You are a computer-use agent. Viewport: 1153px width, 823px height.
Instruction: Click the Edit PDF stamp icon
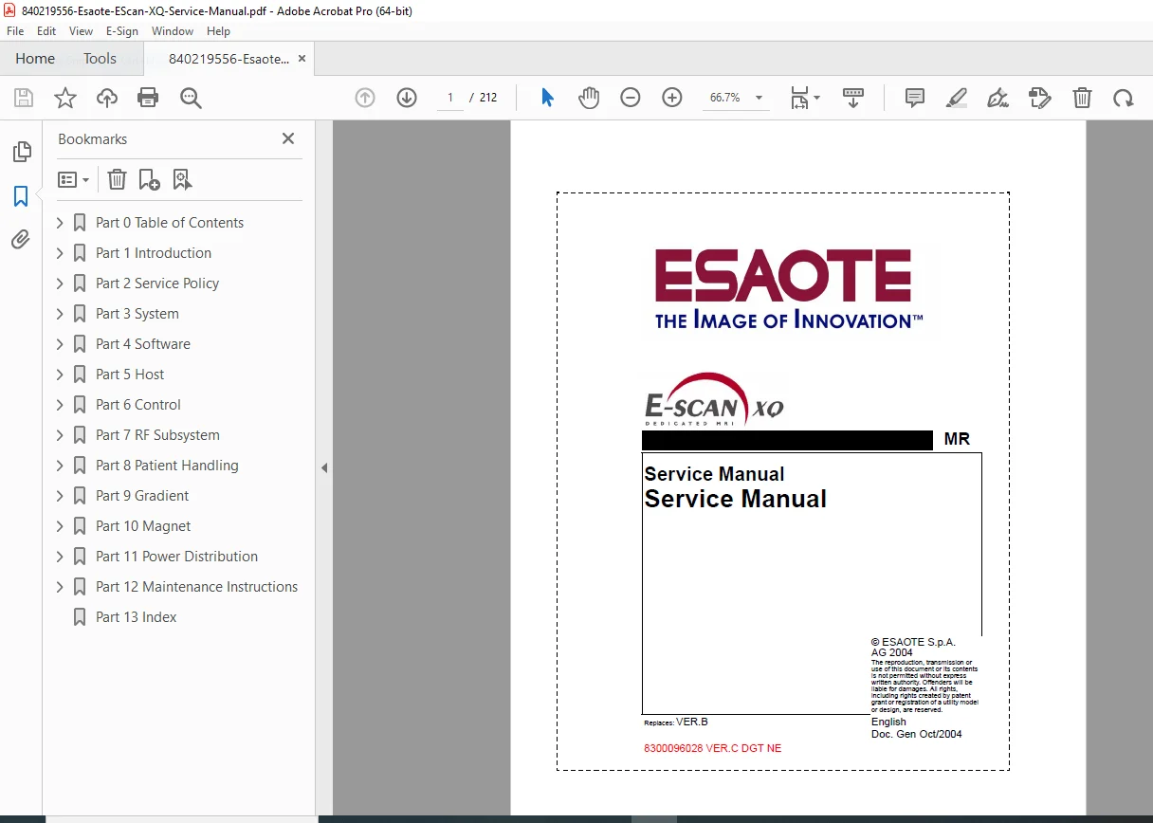[x=1040, y=98]
